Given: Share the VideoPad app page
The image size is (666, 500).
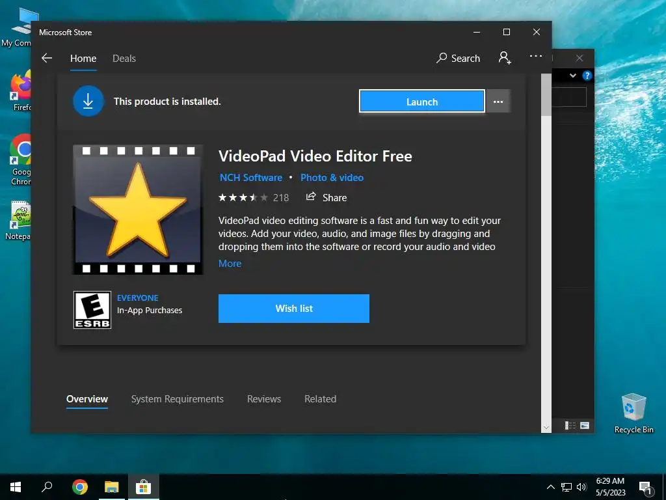Looking at the screenshot, I should point(326,197).
